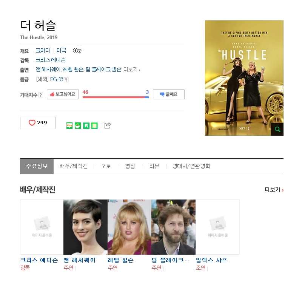Click the green memo square share icon

click(x=94, y=126)
